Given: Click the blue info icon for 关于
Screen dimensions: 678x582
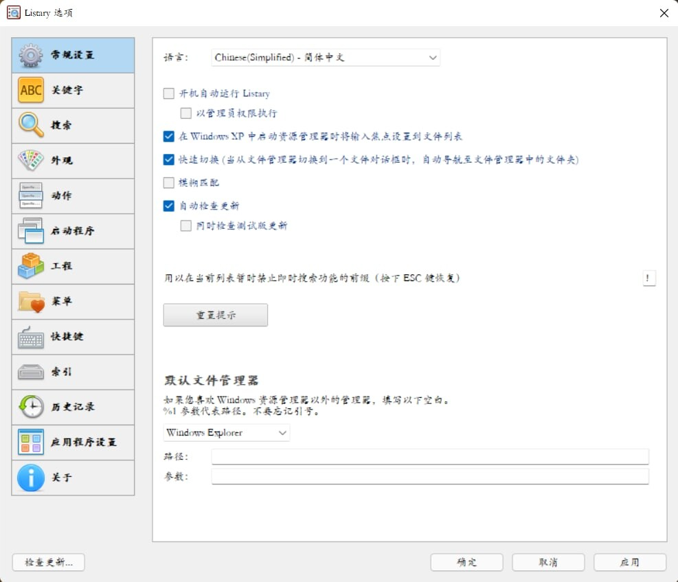Looking at the screenshot, I should click(31, 478).
